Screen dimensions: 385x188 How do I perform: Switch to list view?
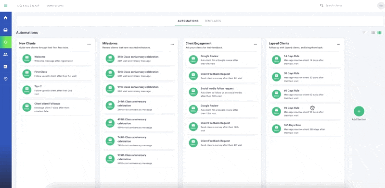[373, 33]
